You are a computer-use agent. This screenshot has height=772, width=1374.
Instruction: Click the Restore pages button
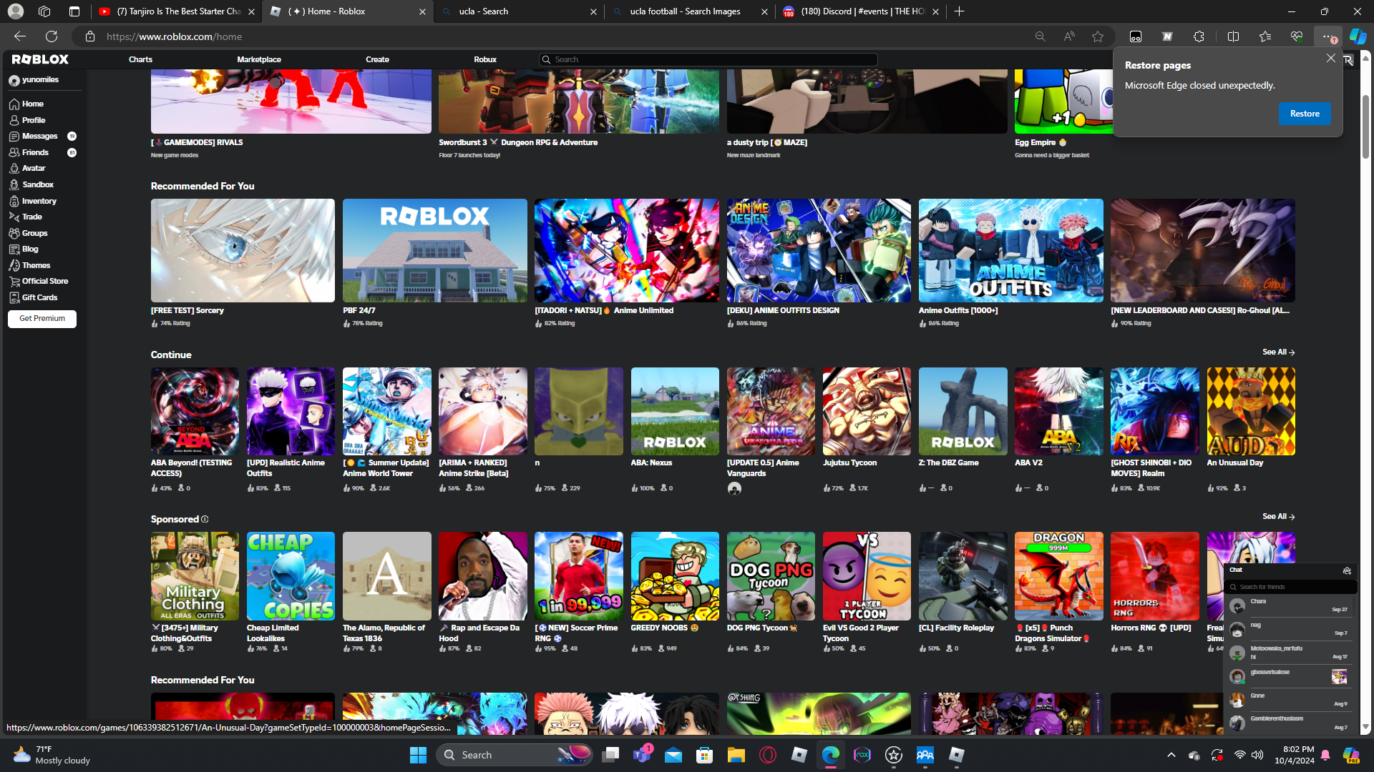pyautogui.click(x=1305, y=114)
